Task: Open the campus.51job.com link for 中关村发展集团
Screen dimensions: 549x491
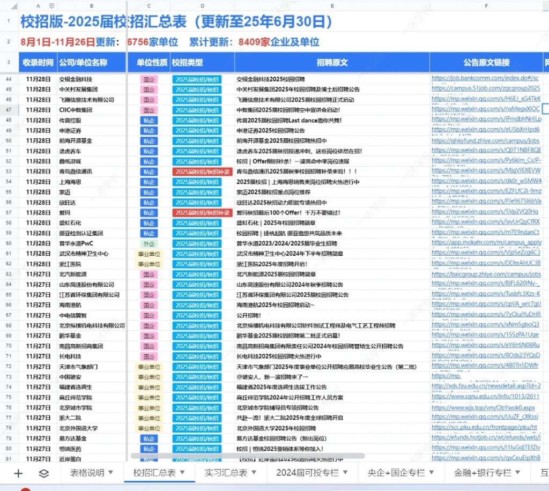Action: tap(485, 88)
